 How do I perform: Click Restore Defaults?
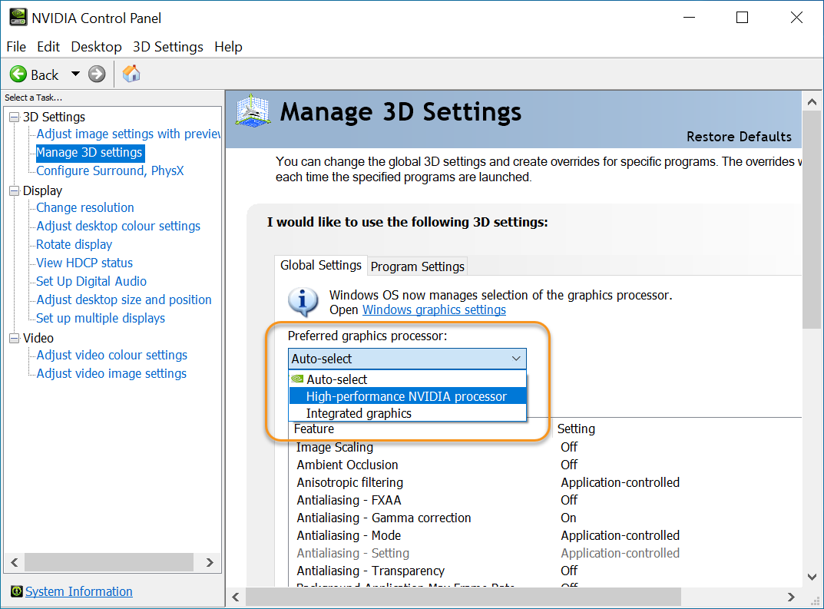coord(738,137)
